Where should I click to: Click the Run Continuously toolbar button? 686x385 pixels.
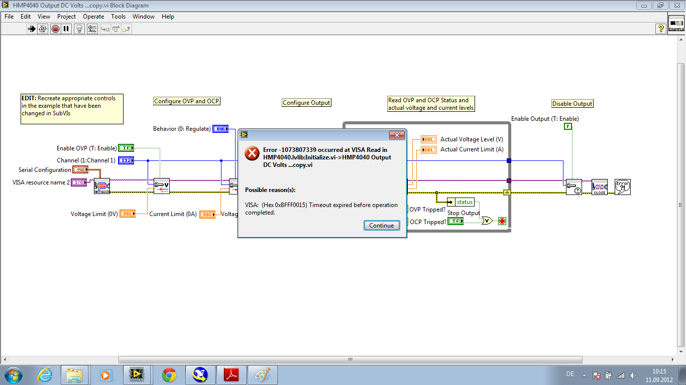tap(43, 29)
